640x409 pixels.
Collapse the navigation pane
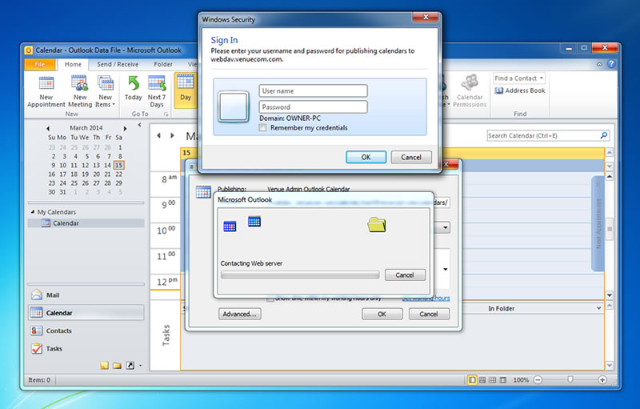(x=139, y=125)
